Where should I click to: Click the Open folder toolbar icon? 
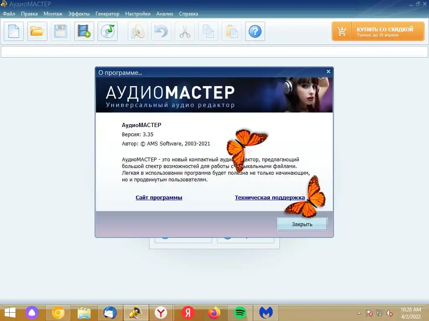[x=37, y=31]
